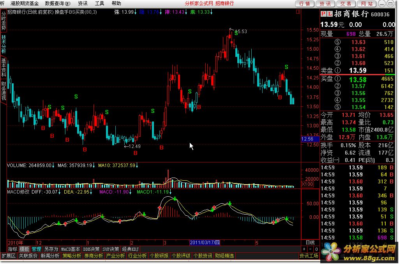
Task: Click the 行情 button at top right
Action: [305, 4]
